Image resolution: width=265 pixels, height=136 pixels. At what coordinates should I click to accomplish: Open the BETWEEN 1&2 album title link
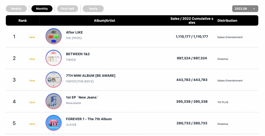tap(78, 54)
